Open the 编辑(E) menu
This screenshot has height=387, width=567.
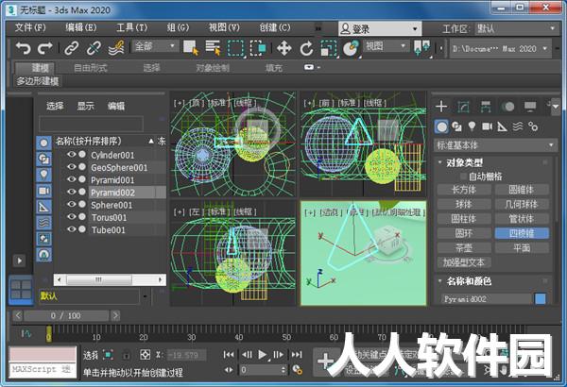pos(81,27)
